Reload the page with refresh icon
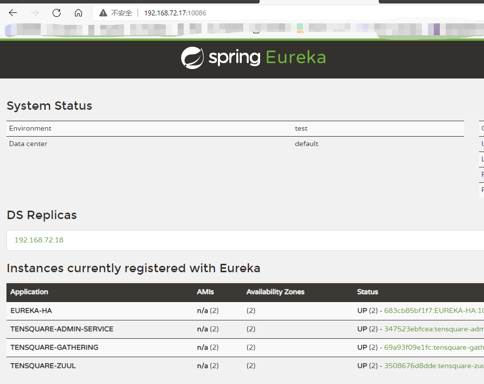The height and width of the screenshot is (384, 484). click(57, 13)
